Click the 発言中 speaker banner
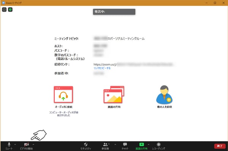Screen dimensions: 228x151 (114, 12)
